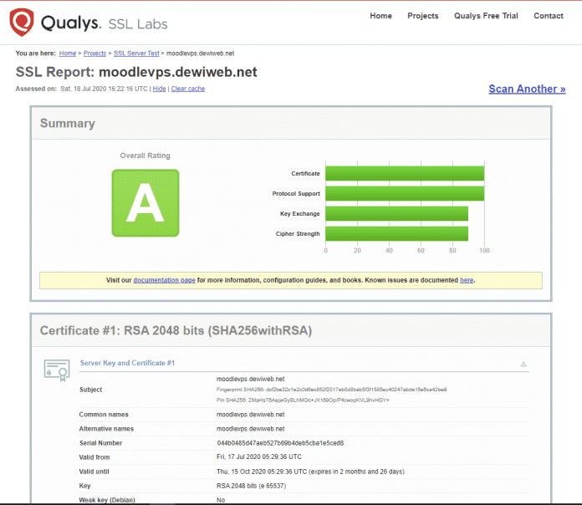Click the SSL Labs logo text
The image size is (582, 505).
pos(138,24)
